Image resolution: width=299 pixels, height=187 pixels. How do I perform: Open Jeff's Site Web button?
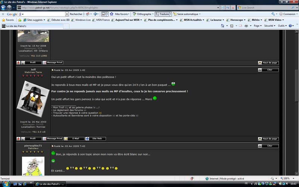pos(95,139)
